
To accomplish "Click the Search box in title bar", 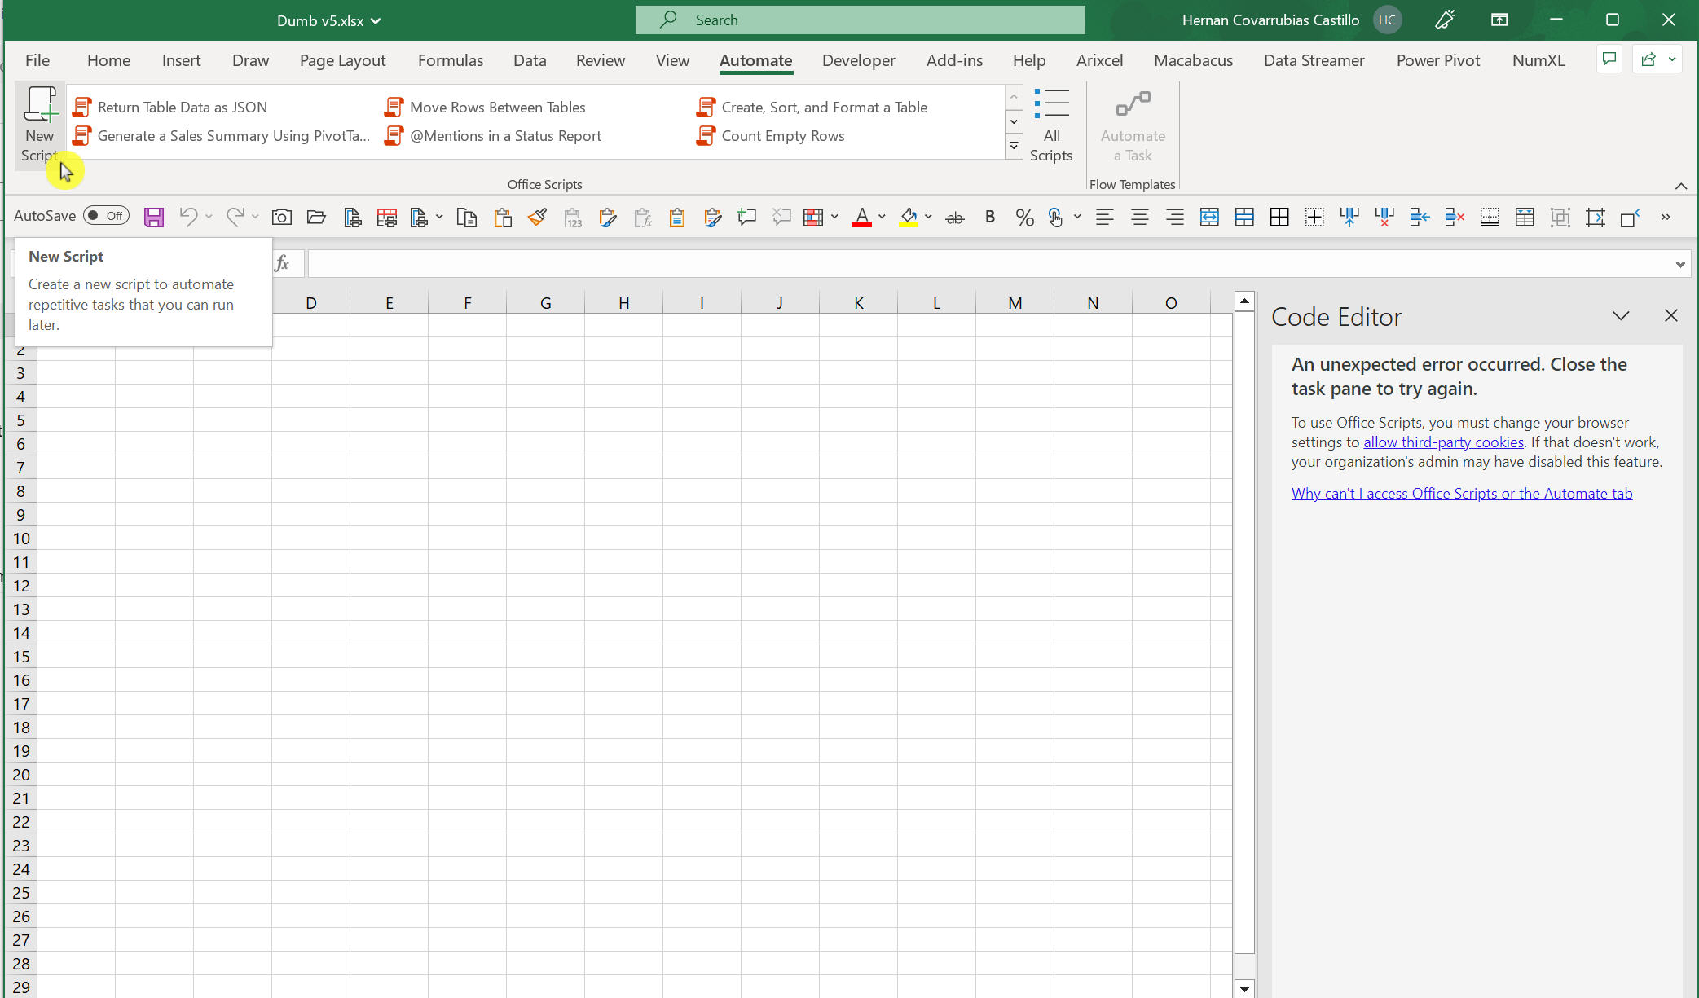I will click(x=861, y=20).
